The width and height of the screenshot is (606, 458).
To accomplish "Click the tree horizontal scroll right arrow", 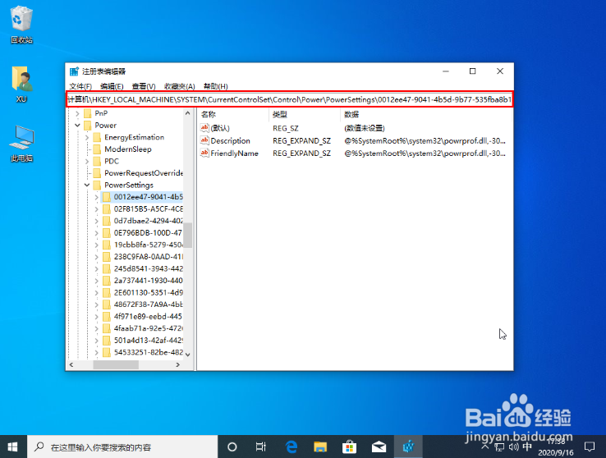I will (178, 364).
